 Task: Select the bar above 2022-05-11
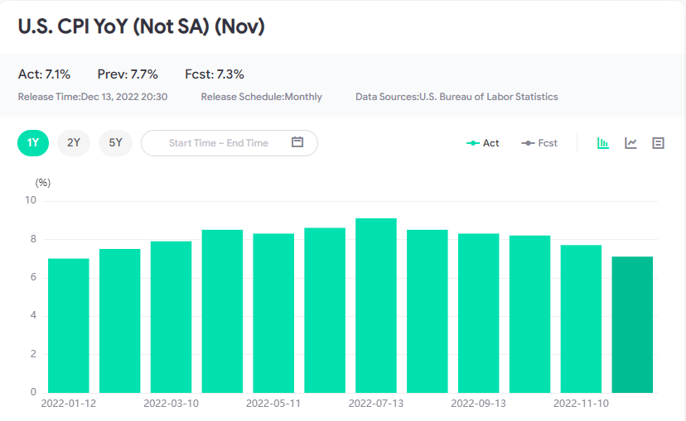tap(273, 313)
